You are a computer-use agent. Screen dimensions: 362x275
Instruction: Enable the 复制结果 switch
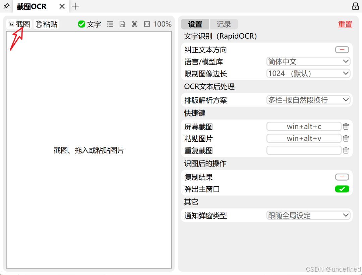click(x=342, y=177)
